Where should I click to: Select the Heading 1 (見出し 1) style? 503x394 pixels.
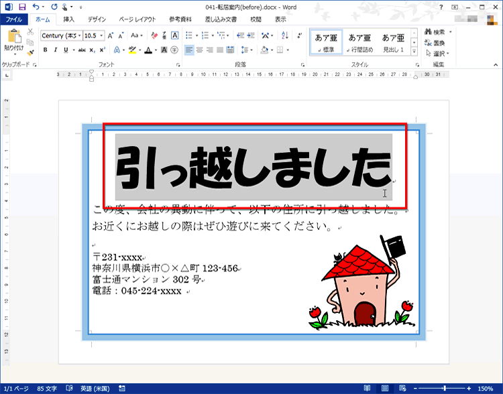click(x=393, y=42)
